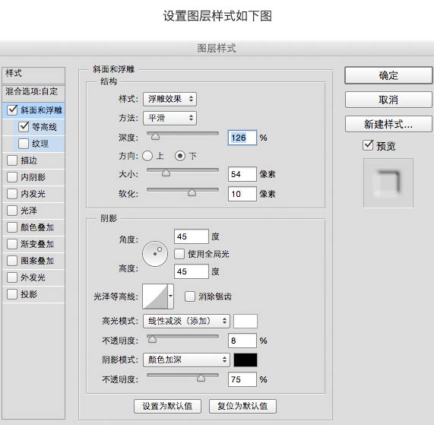Image resolution: width=434 pixels, height=425 pixels.
Task: Select direction 下 radio button
Action: click(x=180, y=156)
